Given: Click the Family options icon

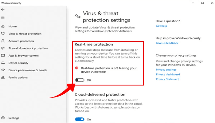Looking at the screenshot, I should (3, 77).
